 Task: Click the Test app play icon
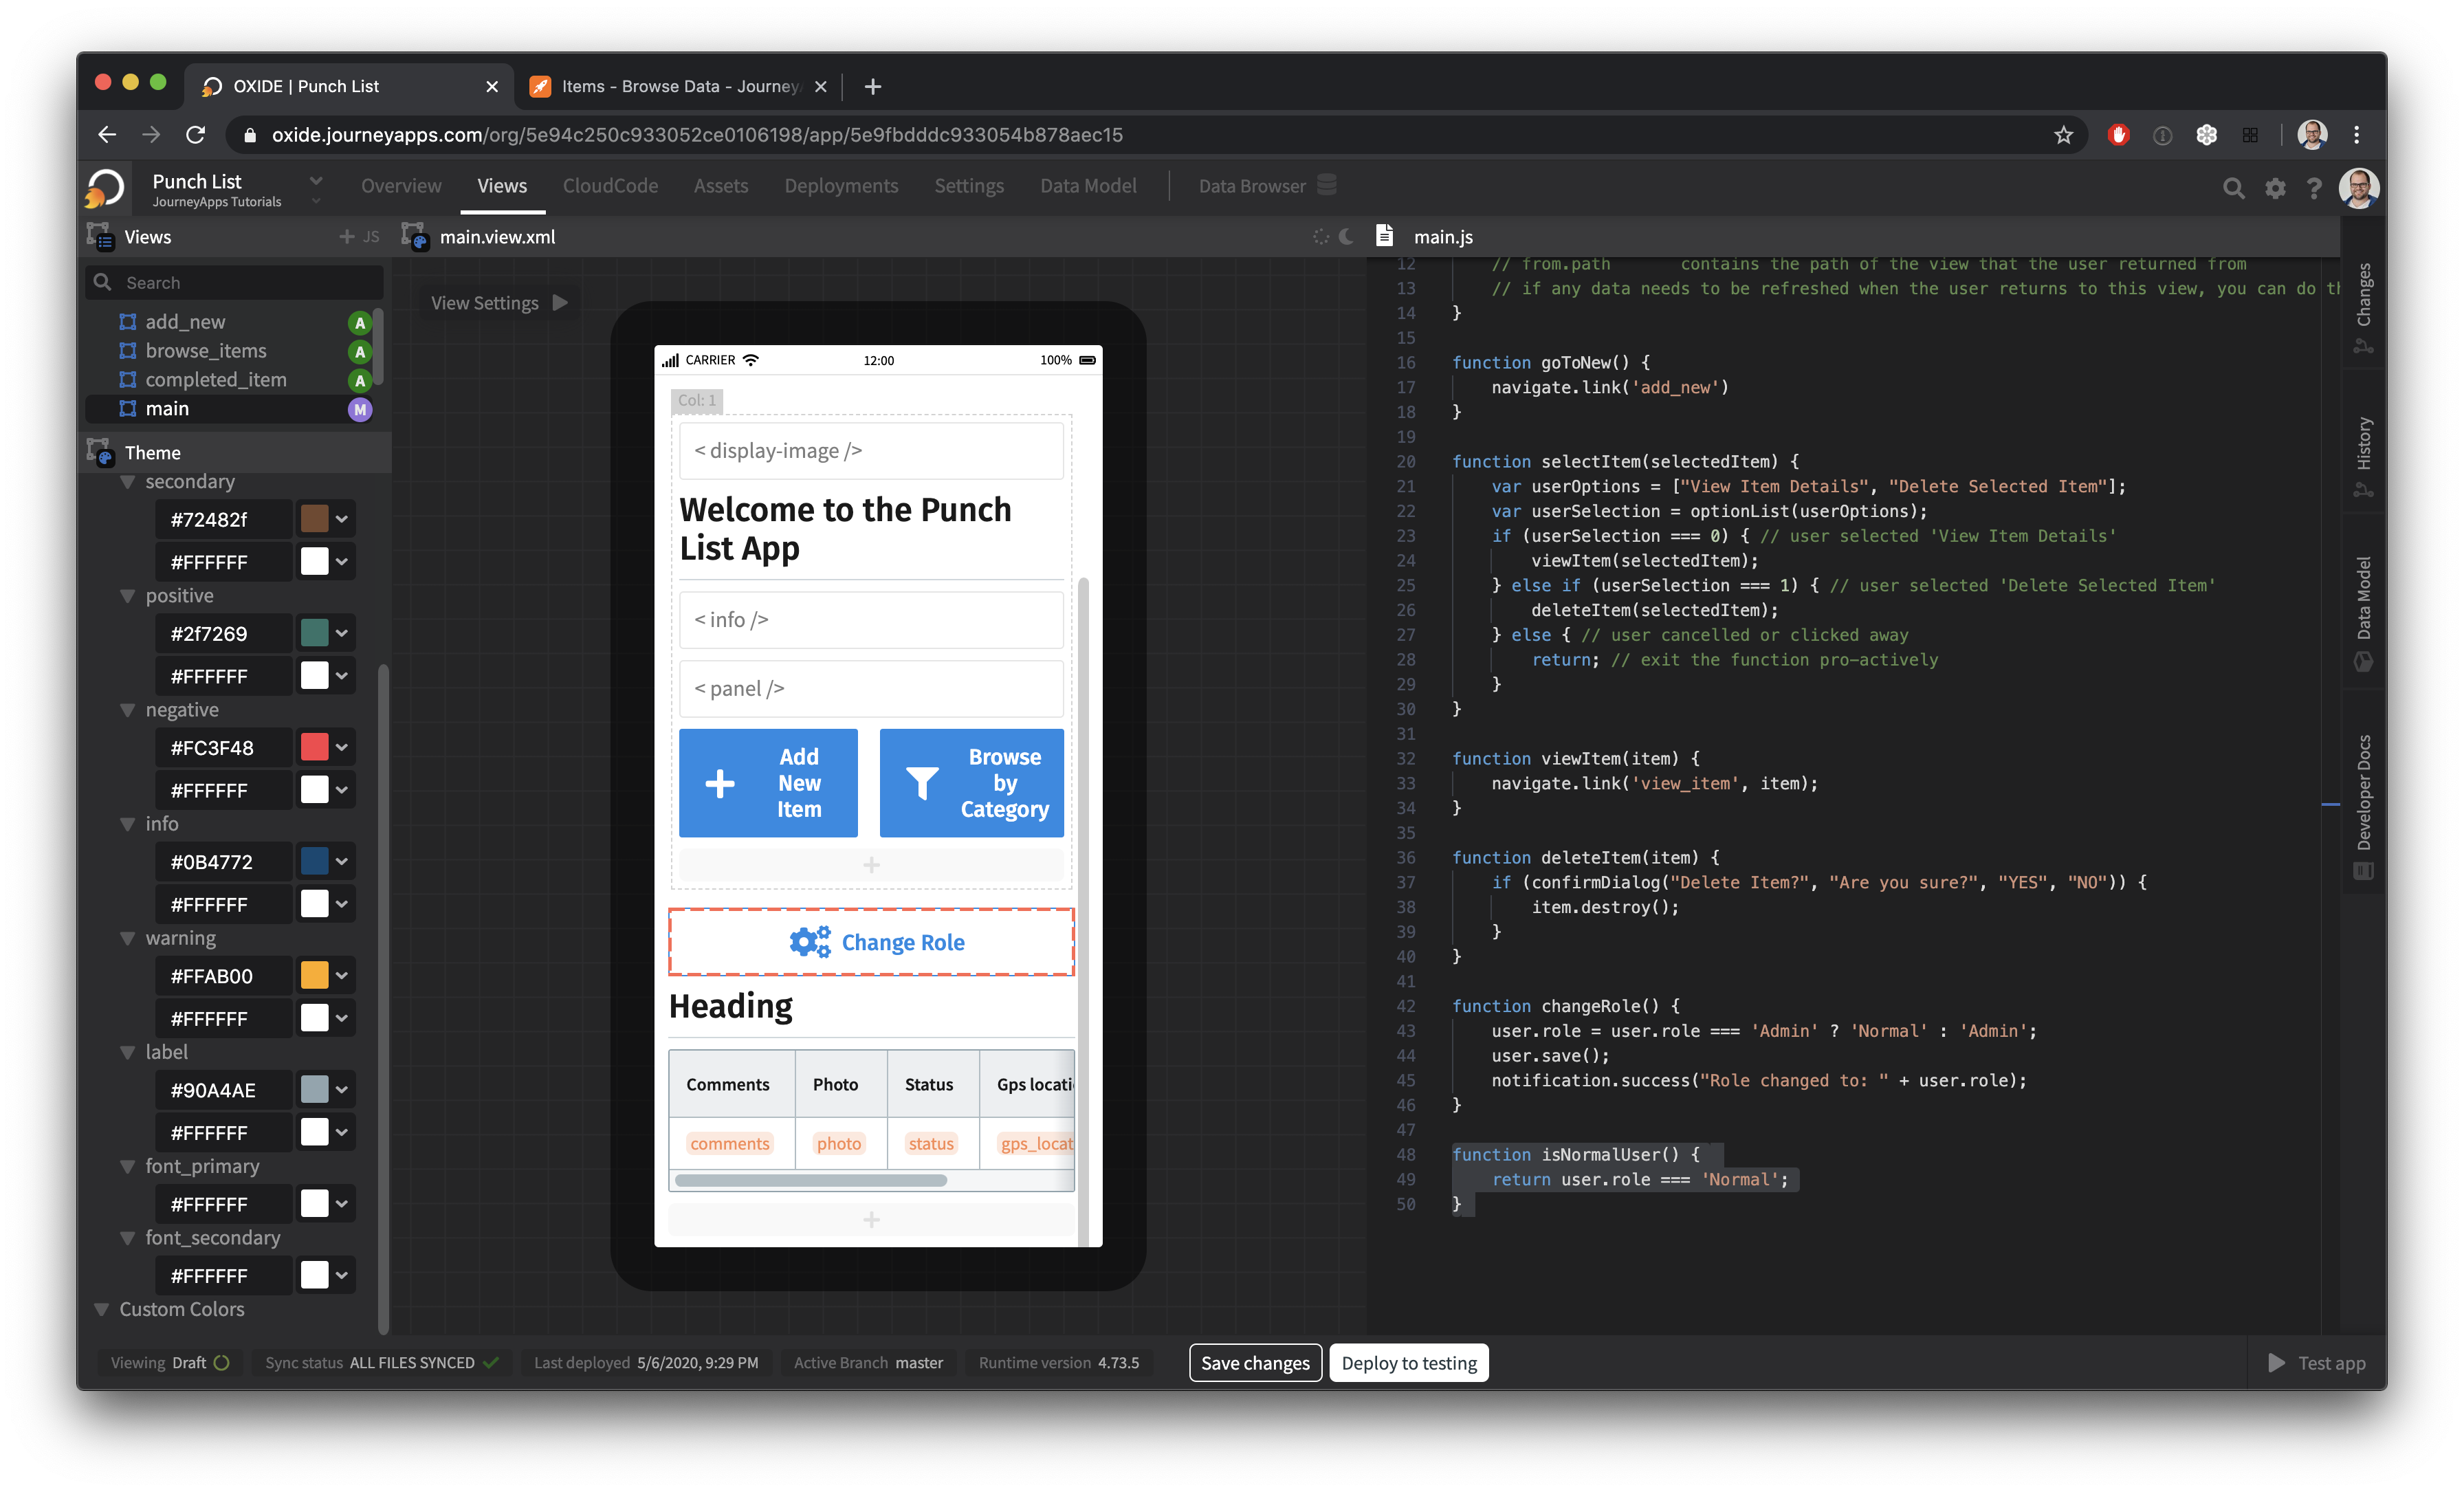pos(2276,1362)
